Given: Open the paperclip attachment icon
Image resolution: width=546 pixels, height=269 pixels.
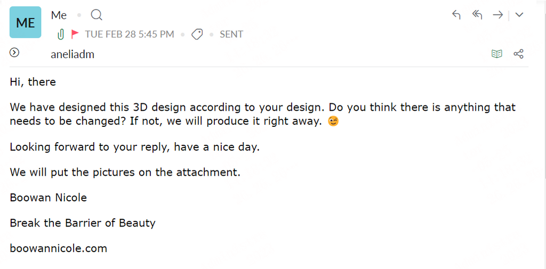Looking at the screenshot, I should coord(61,35).
